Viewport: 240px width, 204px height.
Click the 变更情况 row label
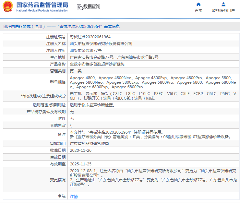(58, 180)
